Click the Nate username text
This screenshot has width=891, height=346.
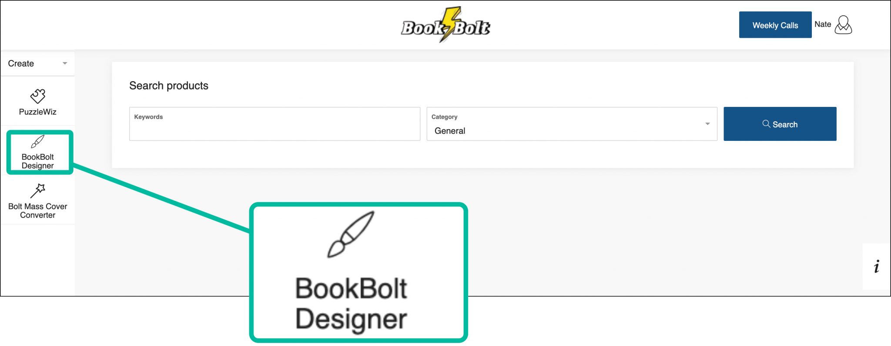823,24
